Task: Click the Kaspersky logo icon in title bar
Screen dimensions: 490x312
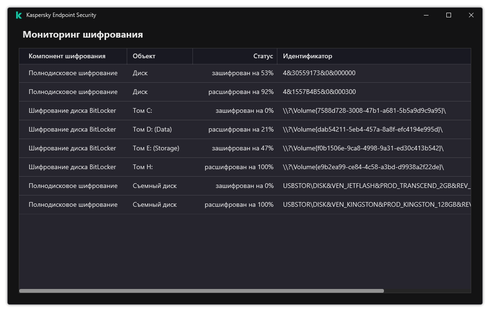Action: (x=19, y=15)
